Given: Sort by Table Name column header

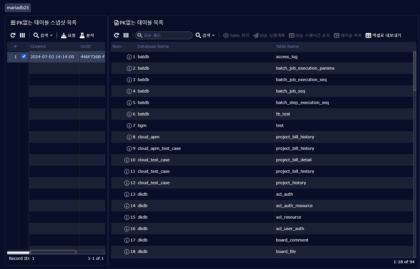Looking at the screenshot, I should [x=287, y=46].
